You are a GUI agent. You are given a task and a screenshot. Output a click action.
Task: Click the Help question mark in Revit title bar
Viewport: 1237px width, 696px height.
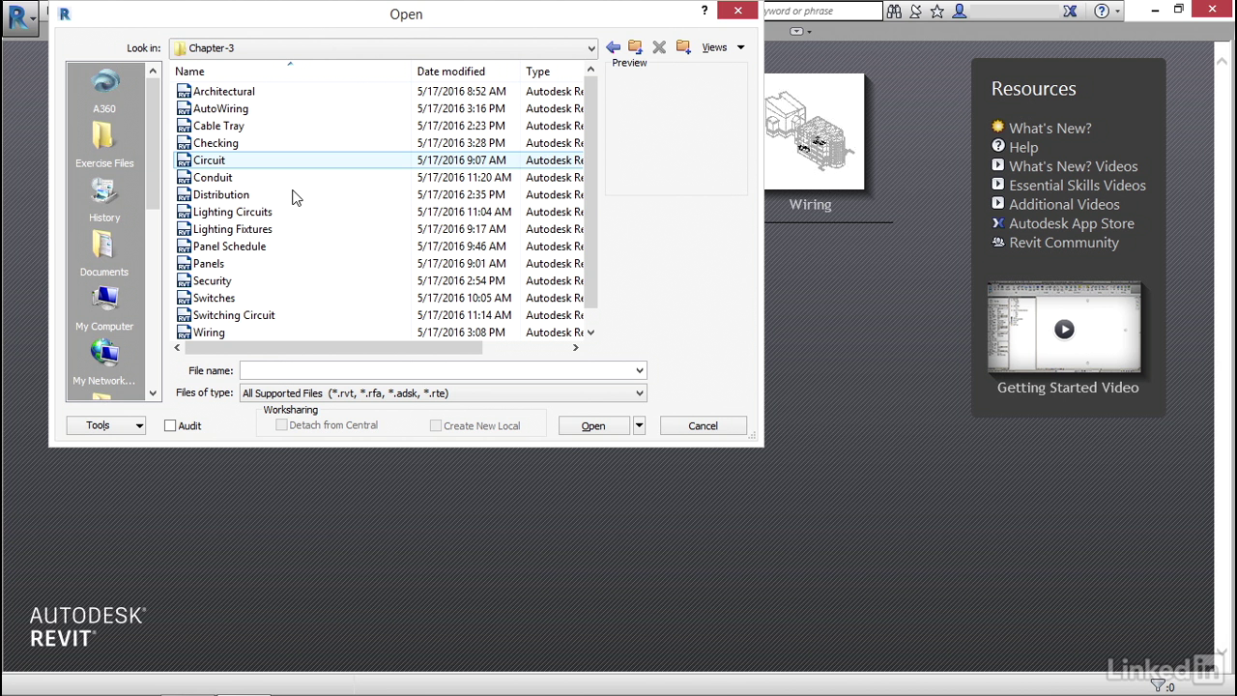tap(1102, 12)
